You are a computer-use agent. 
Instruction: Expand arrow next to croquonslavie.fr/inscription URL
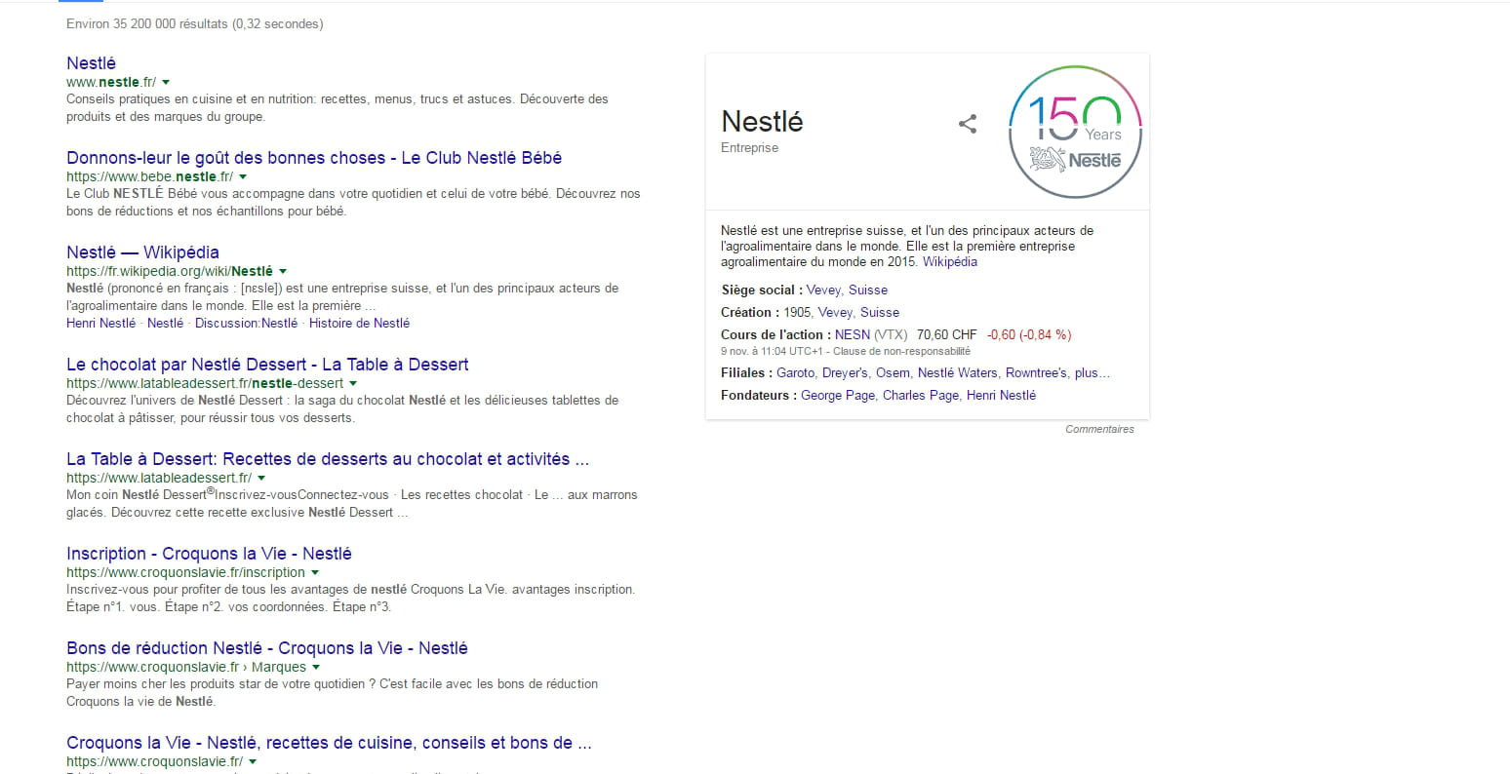pyautogui.click(x=315, y=573)
